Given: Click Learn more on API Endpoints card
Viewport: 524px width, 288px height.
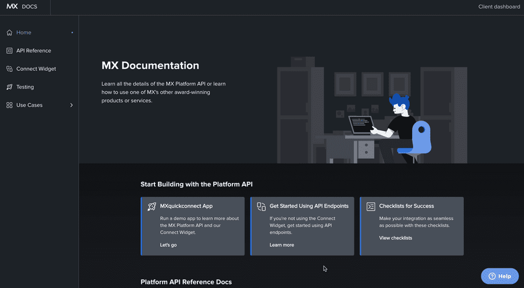Looking at the screenshot, I should 281,245.
